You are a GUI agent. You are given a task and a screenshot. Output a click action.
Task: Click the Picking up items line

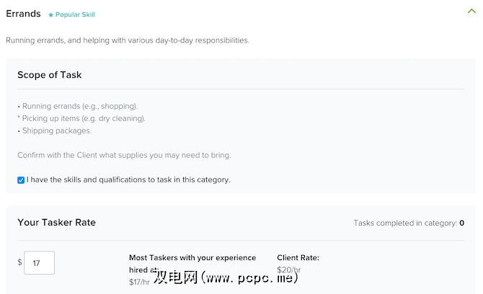pos(81,118)
